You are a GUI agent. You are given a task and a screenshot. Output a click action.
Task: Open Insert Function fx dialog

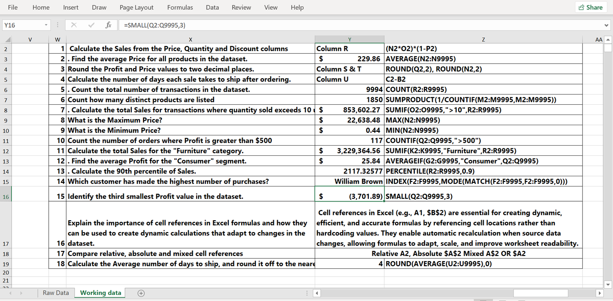tap(109, 25)
